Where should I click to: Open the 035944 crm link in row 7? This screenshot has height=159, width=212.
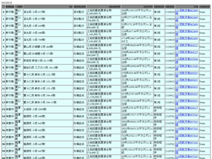tap(186, 61)
